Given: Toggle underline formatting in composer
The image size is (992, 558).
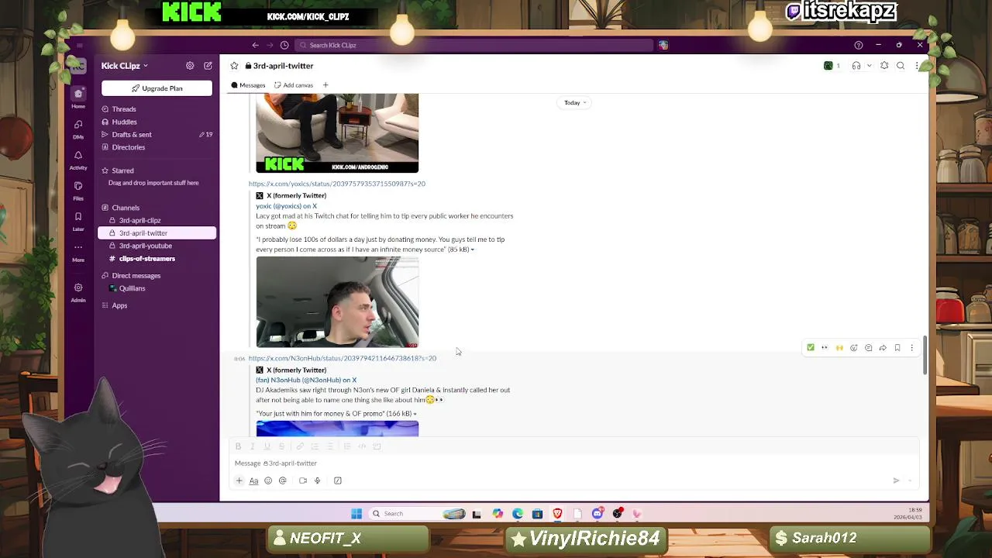Looking at the screenshot, I should [x=267, y=446].
